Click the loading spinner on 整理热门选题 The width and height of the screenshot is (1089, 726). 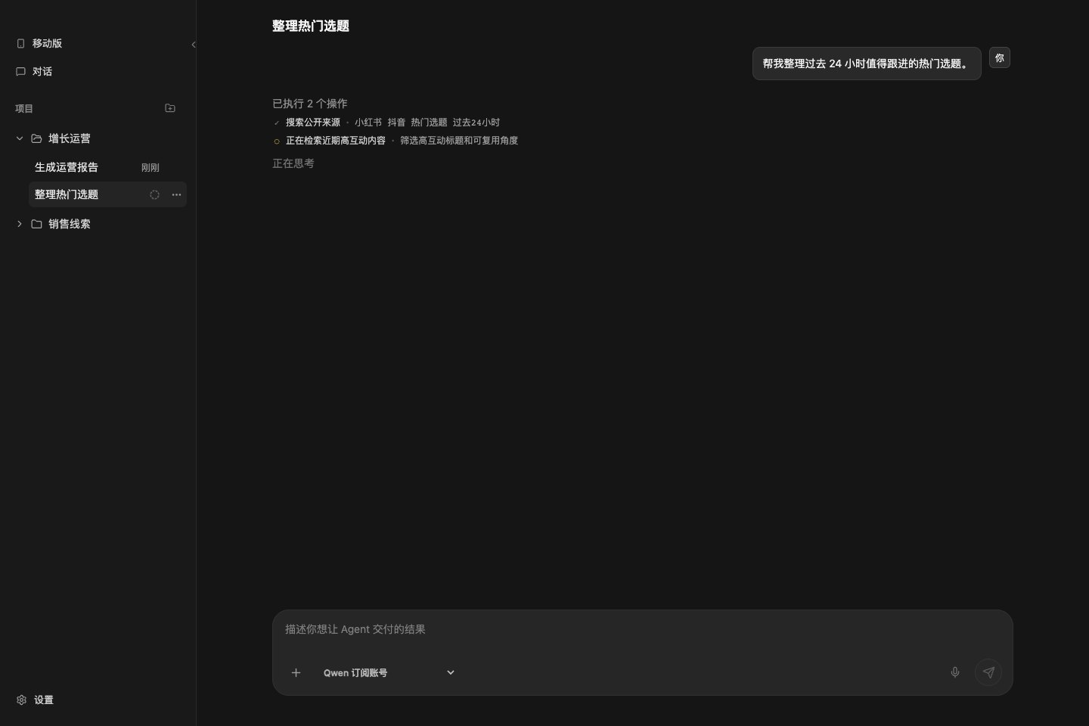[154, 194]
